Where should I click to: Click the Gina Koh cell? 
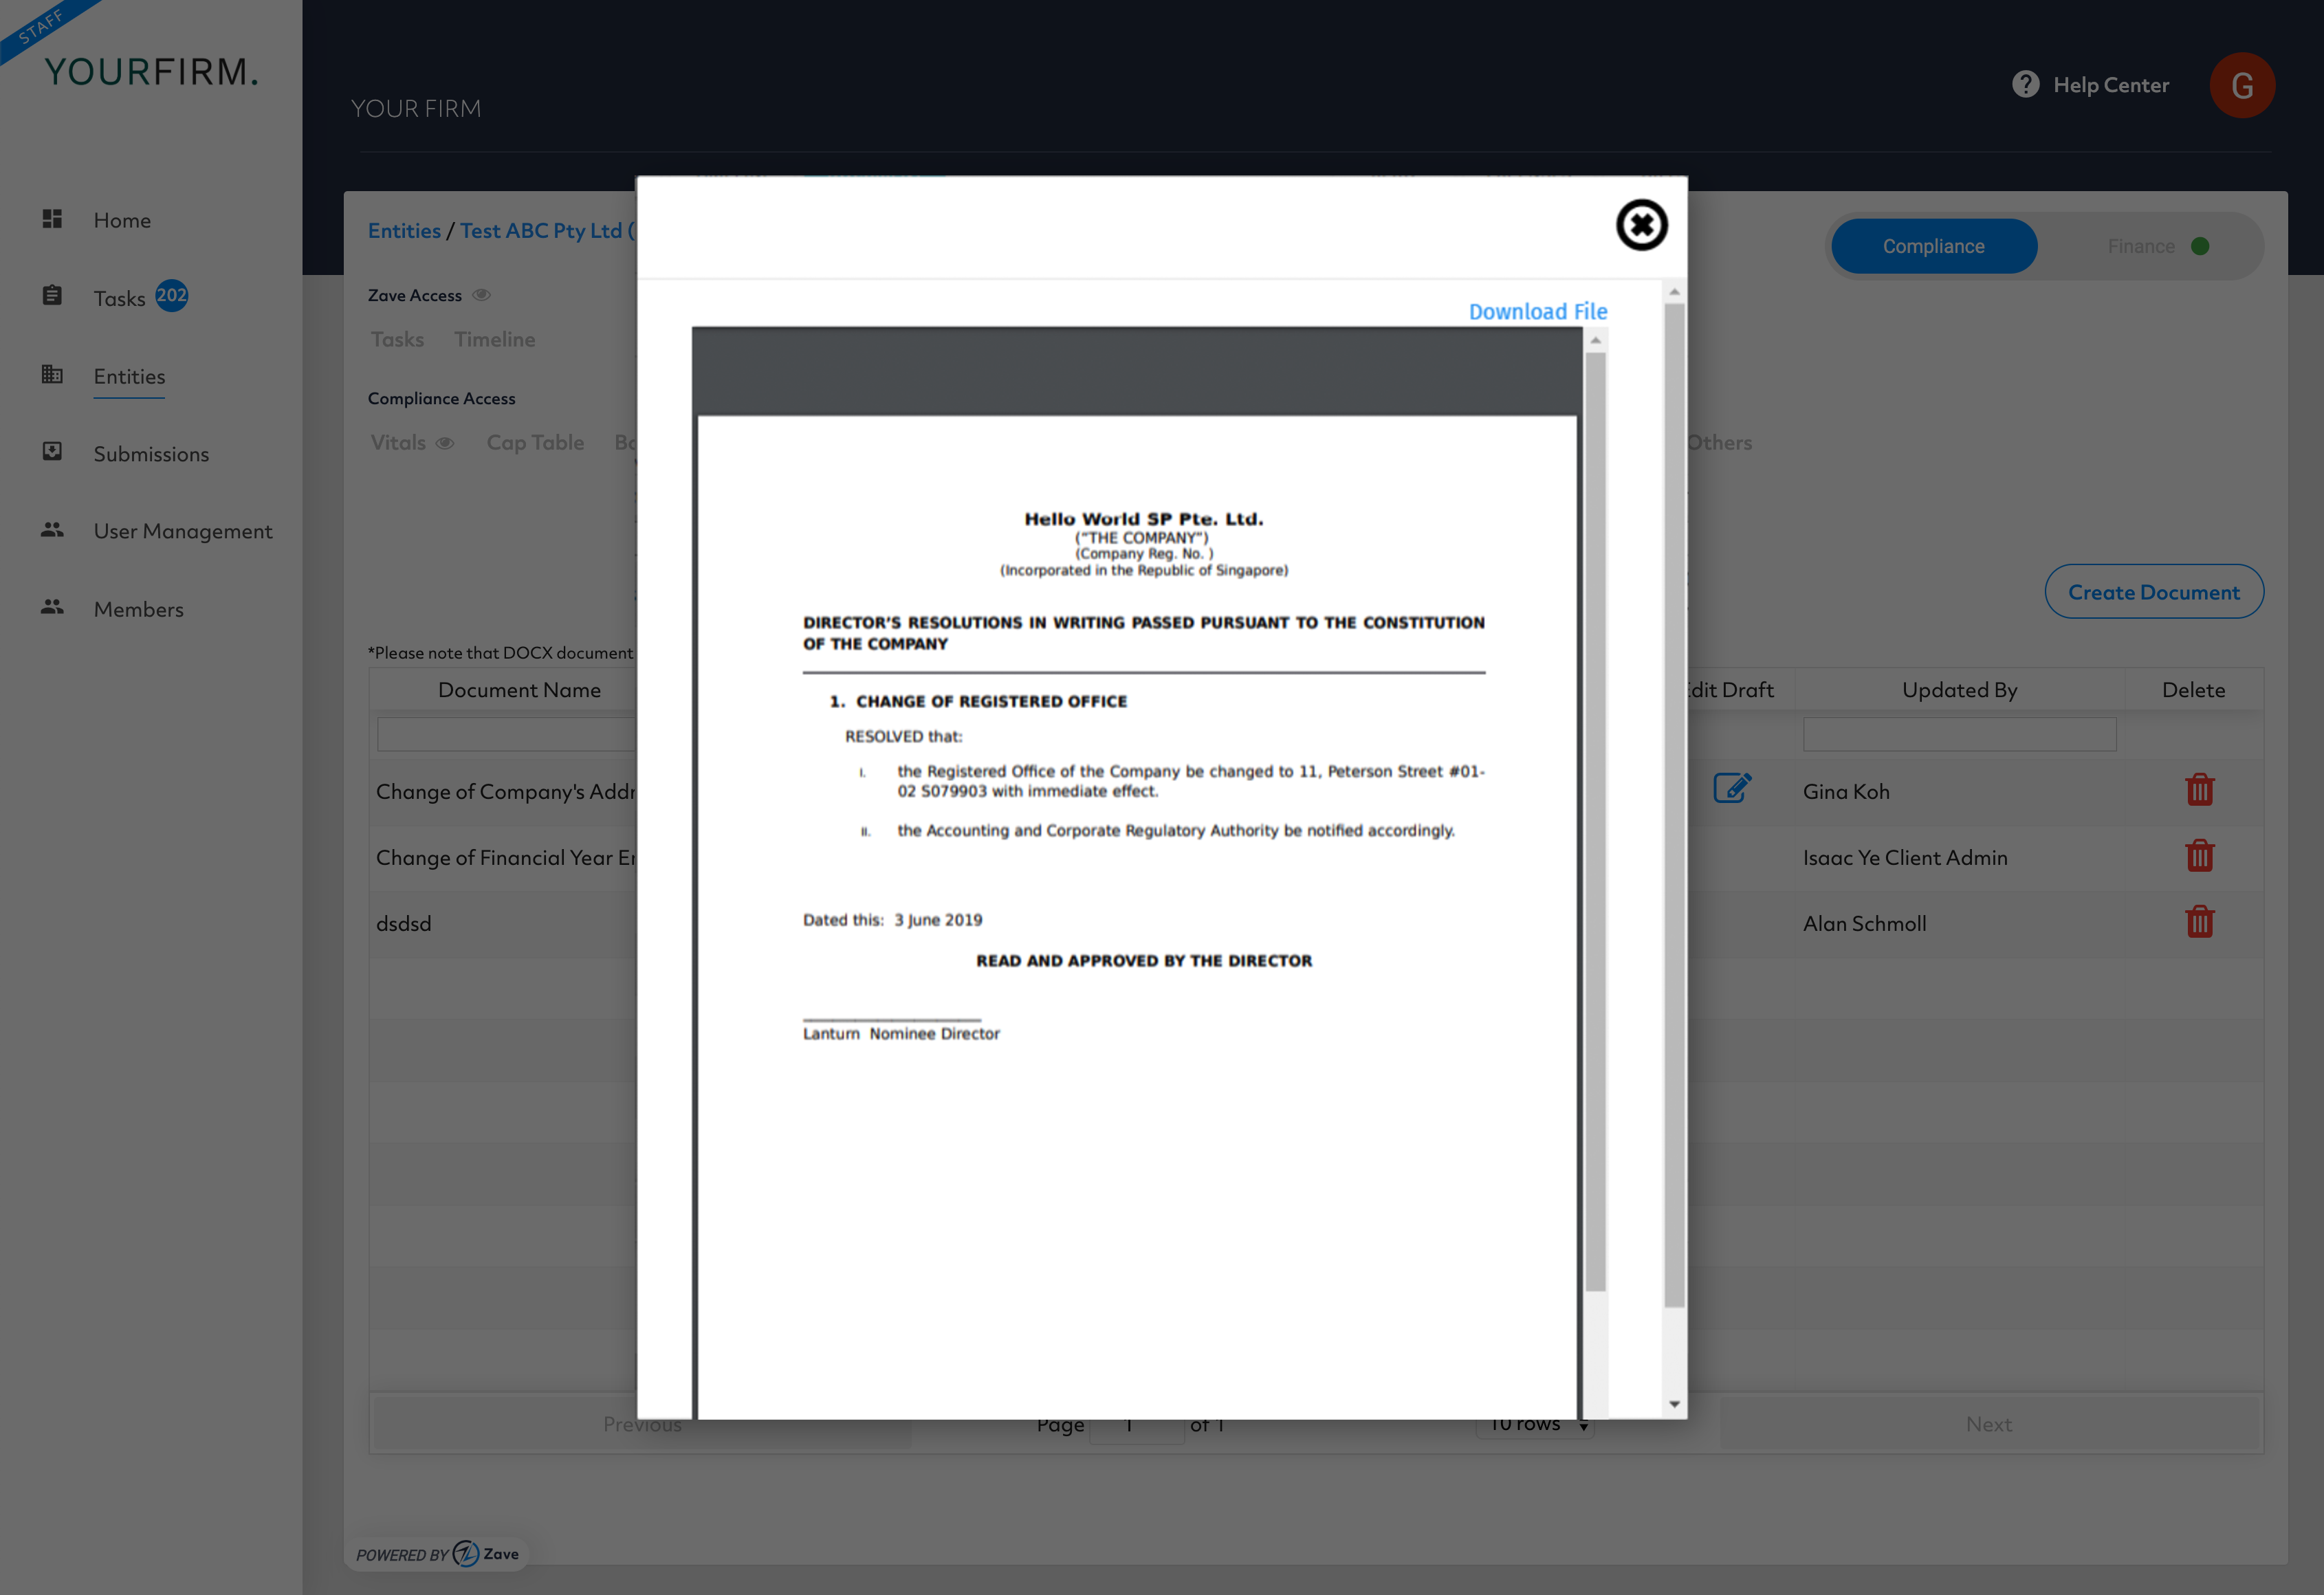1846,792
